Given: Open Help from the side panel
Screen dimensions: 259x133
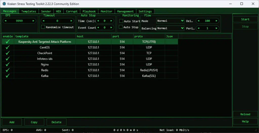Looking at the screenshot, I should tap(245, 121).
